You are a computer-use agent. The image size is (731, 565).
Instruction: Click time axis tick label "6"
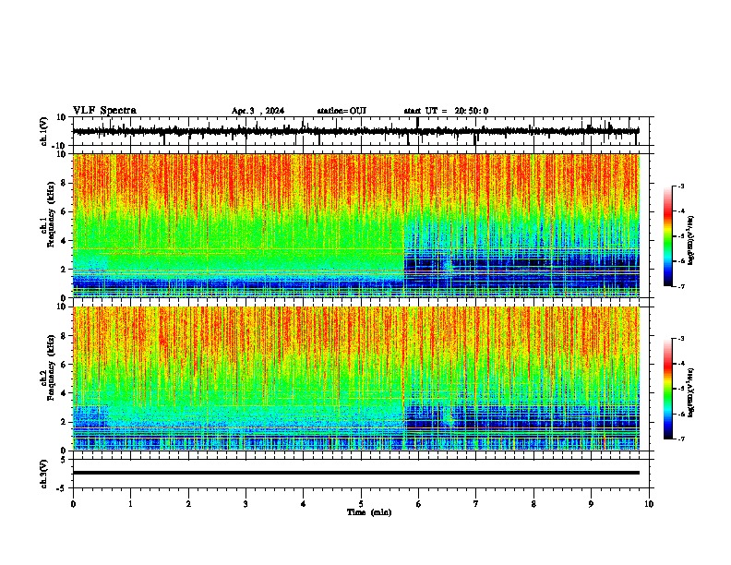419,504
